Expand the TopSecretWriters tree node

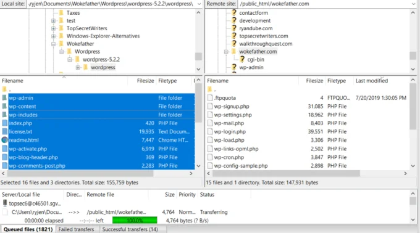(53, 28)
